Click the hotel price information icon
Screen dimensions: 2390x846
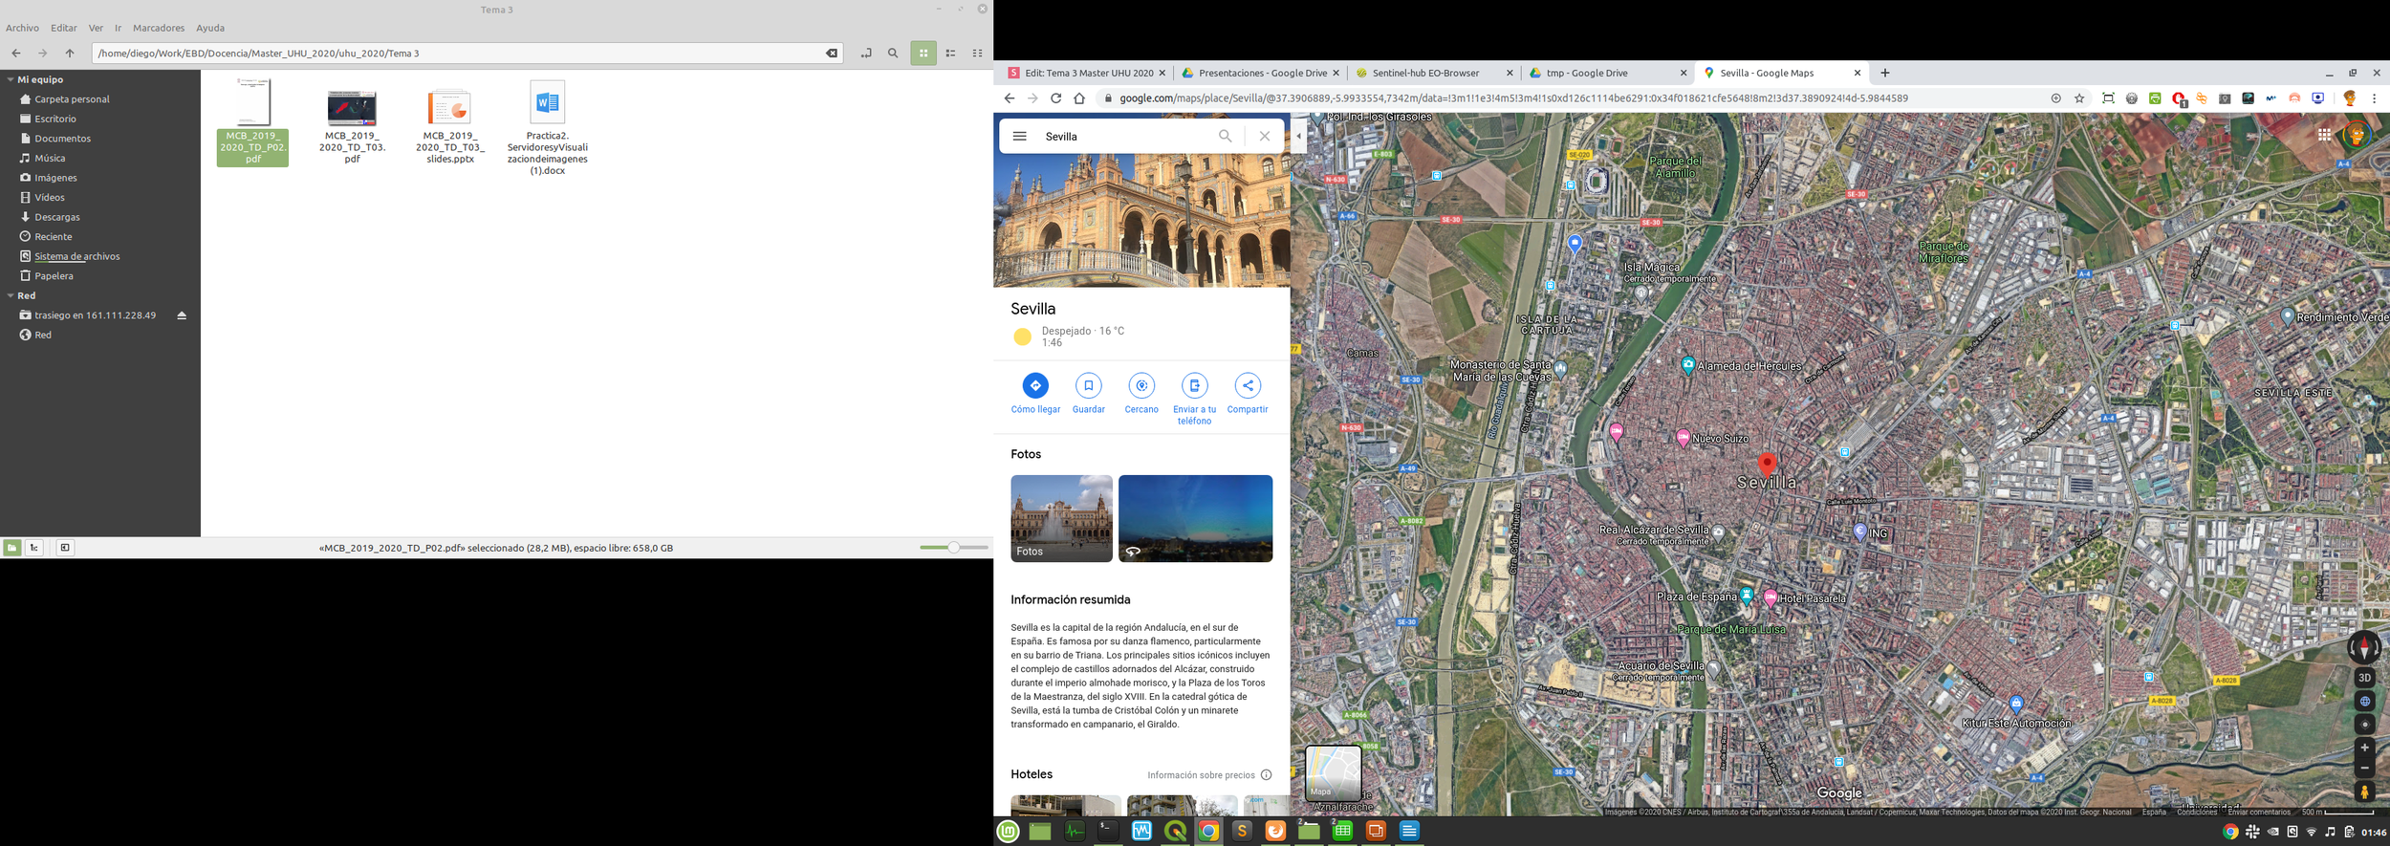(x=1266, y=775)
